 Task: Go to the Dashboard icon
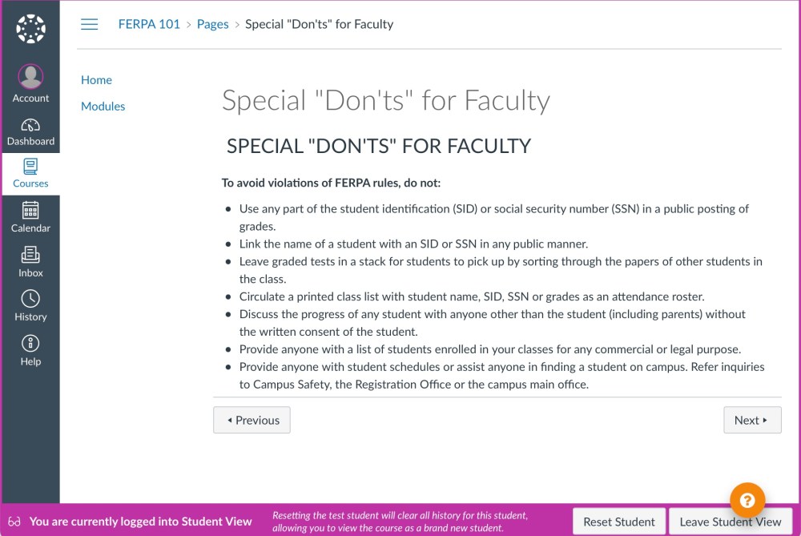click(x=30, y=125)
